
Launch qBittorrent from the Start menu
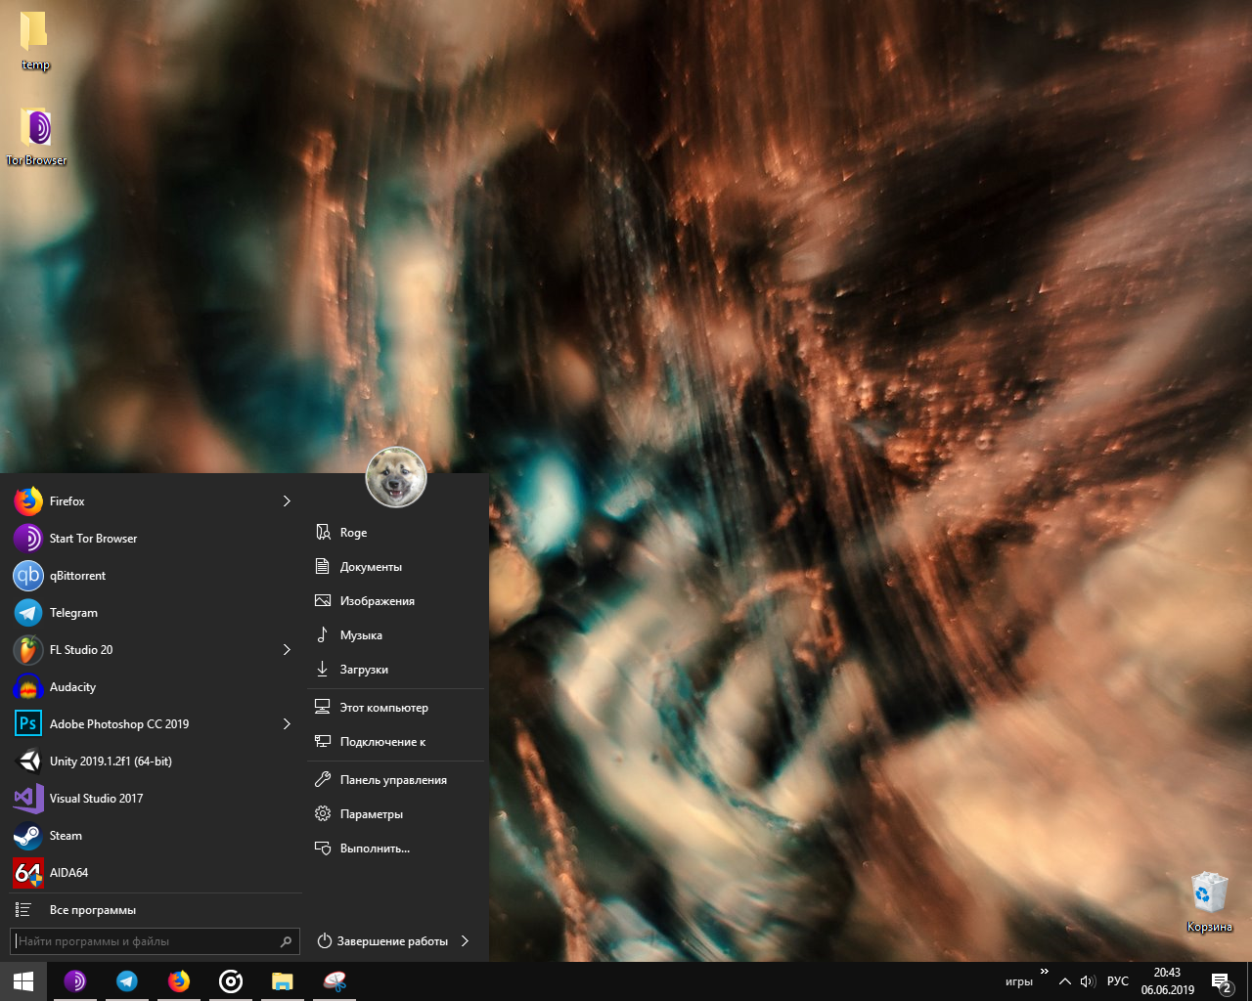tap(77, 576)
